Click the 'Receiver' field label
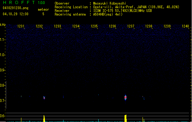This screenshot has width=192, height=122. pos(62,11)
